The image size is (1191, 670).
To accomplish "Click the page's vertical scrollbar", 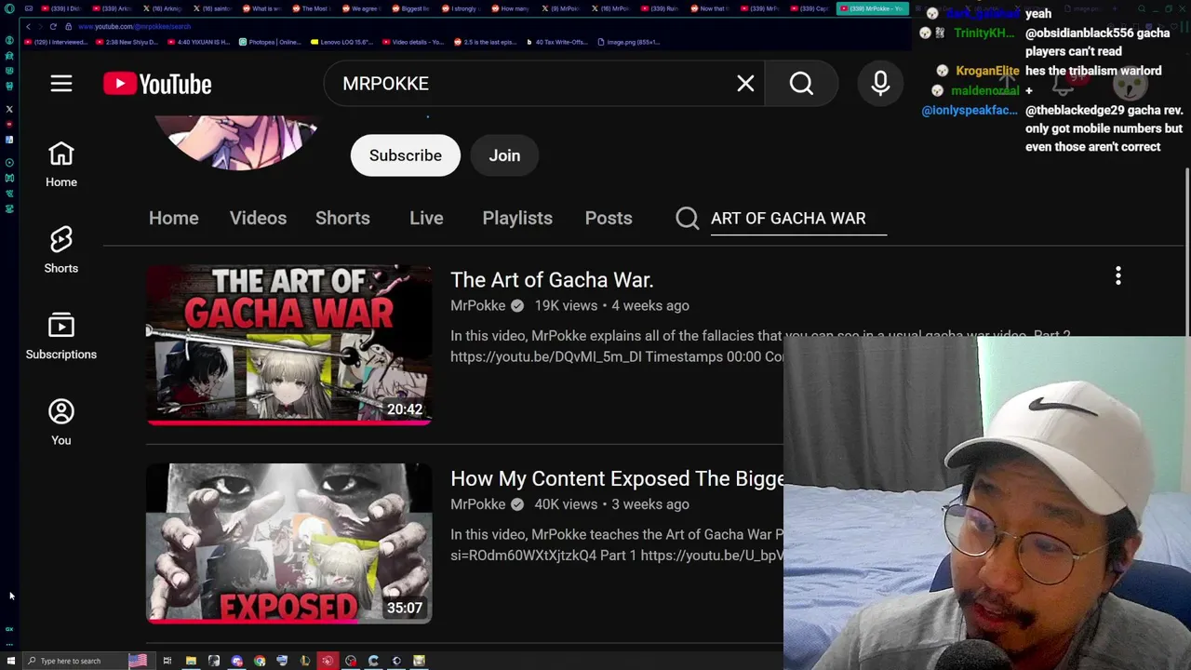I will [x=1185, y=251].
